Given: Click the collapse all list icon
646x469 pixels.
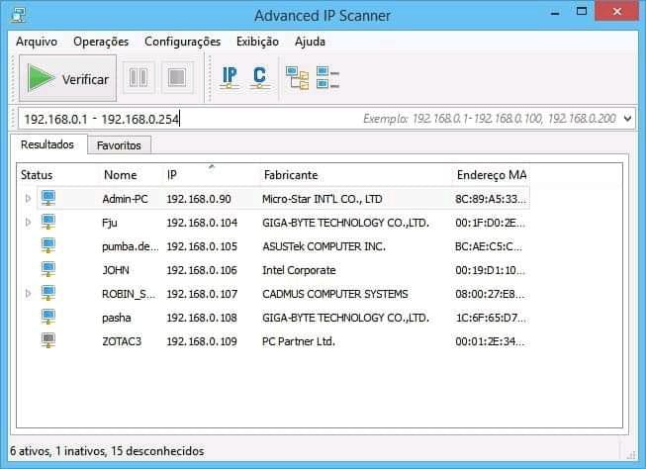Looking at the screenshot, I should coord(327,78).
